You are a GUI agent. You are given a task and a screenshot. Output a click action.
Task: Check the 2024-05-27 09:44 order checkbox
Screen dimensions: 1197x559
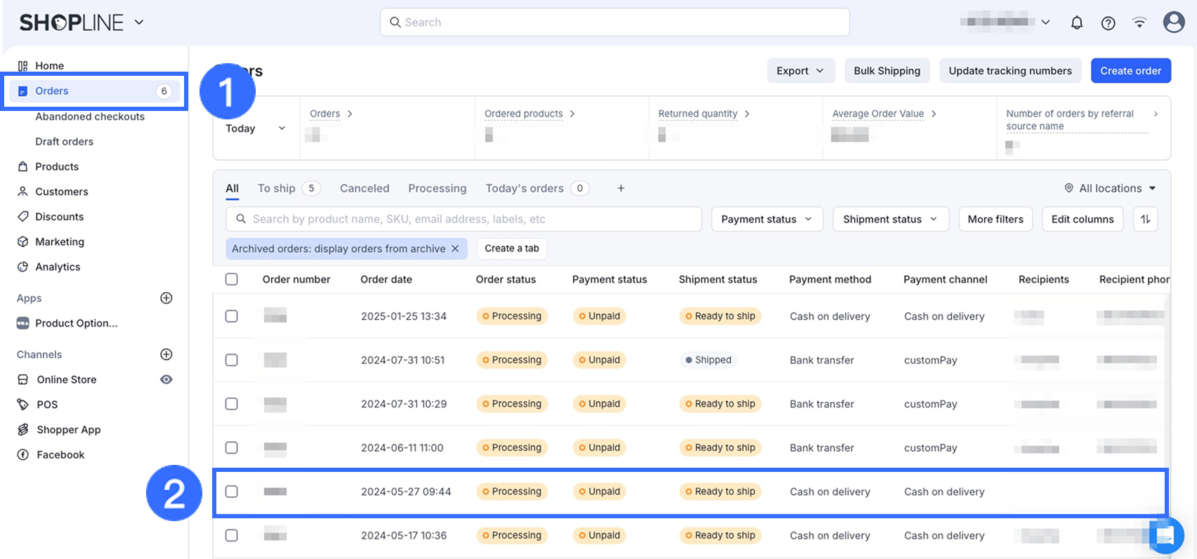click(x=232, y=492)
